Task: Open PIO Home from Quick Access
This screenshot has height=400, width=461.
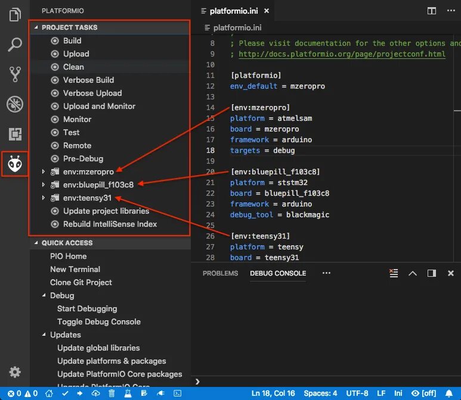Action: point(68,256)
